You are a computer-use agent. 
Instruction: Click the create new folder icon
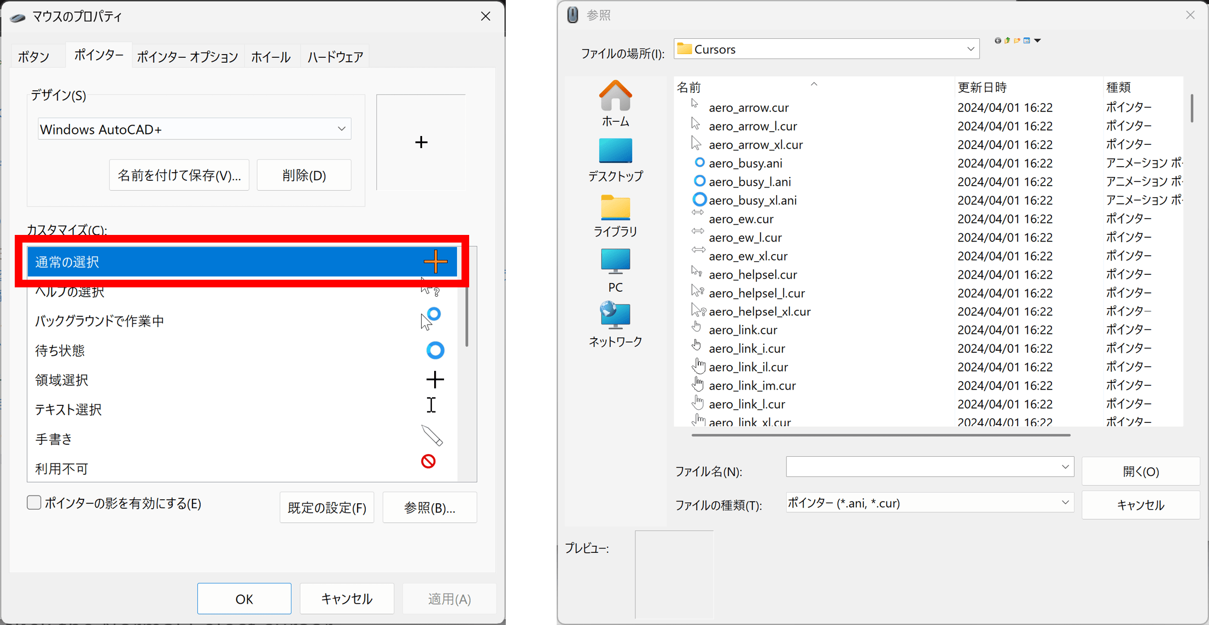tap(1017, 41)
